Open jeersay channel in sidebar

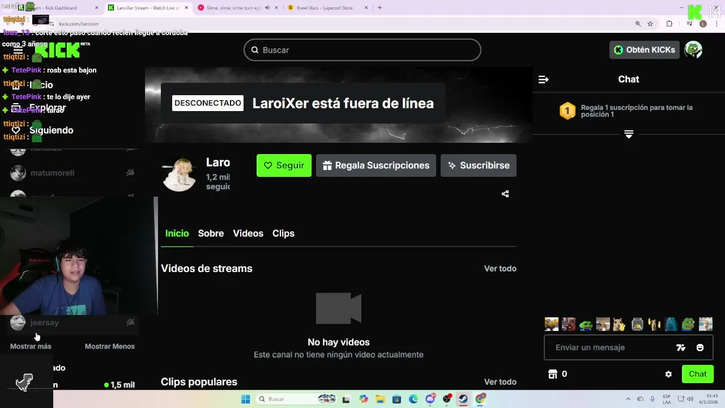72,322
